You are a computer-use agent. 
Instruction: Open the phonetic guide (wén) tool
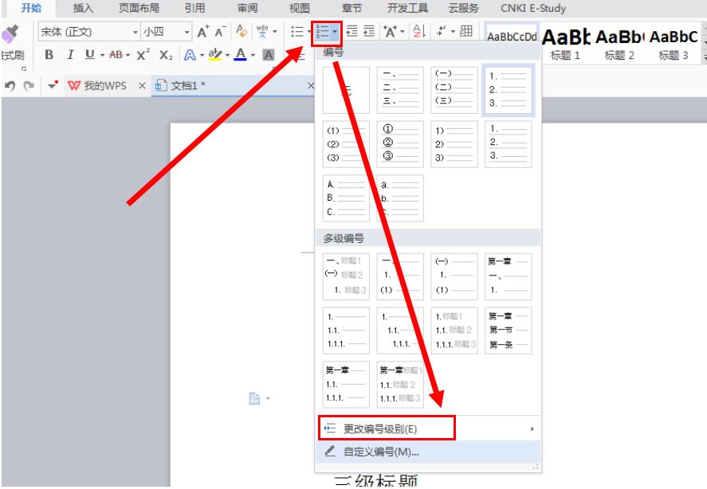click(x=262, y=32)
